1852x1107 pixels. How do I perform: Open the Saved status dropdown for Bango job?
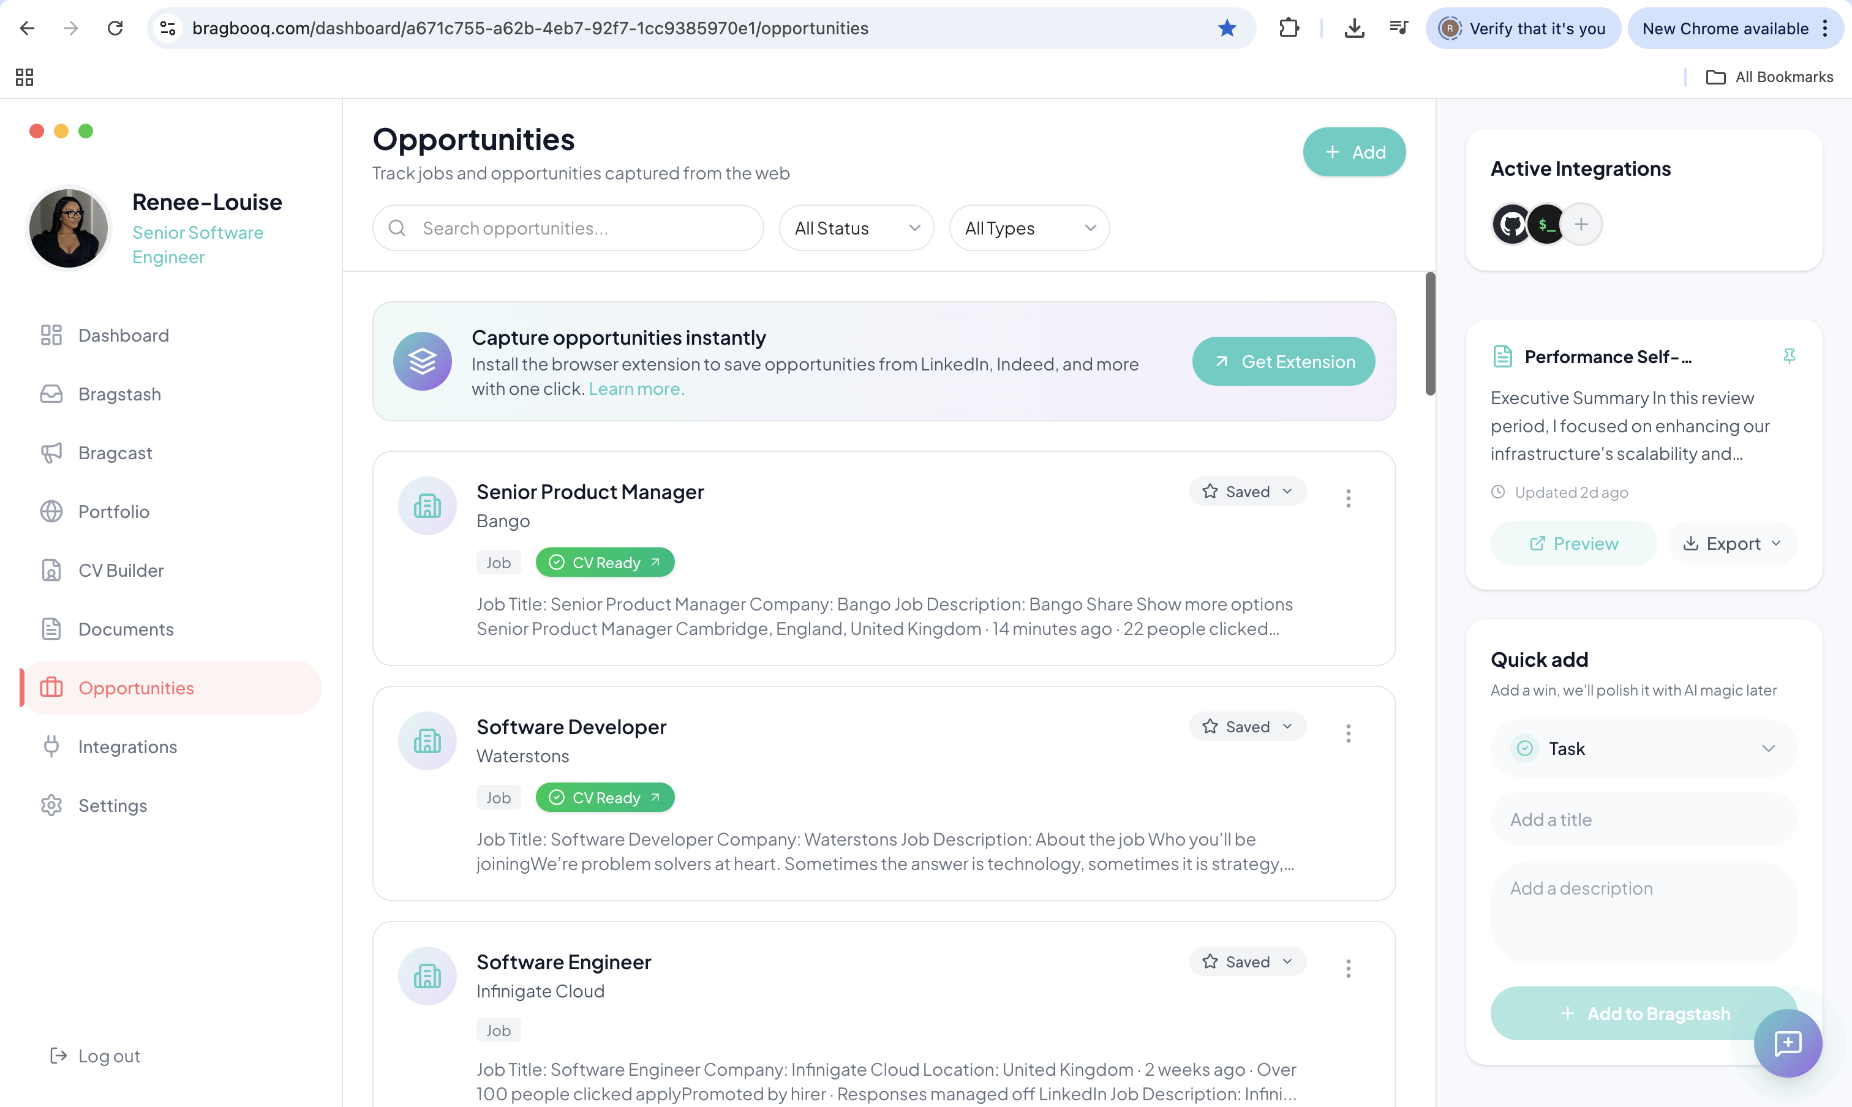point(1247,492)
